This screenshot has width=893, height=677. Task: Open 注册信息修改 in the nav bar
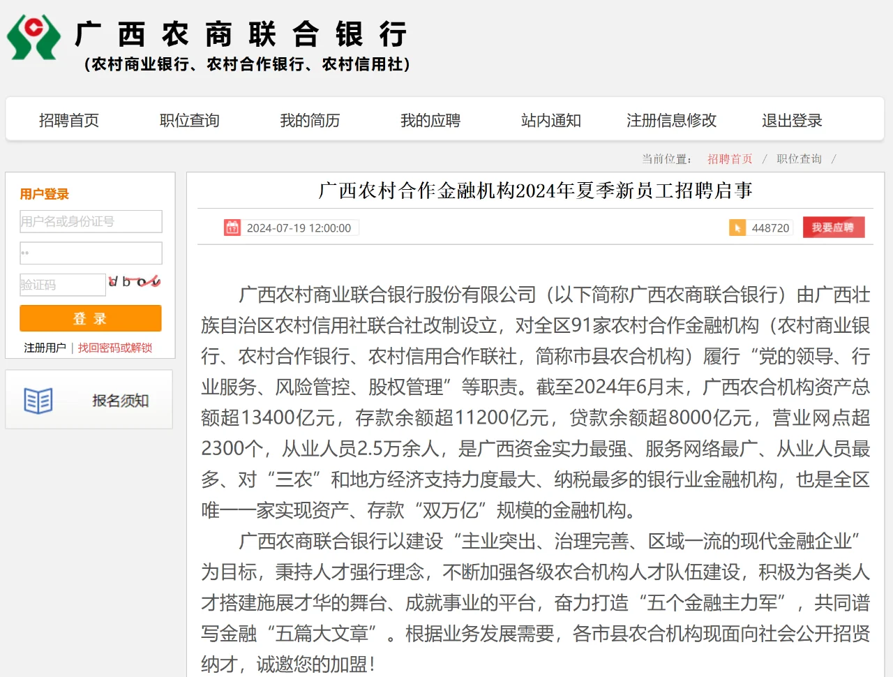click(x=672, y=121)
